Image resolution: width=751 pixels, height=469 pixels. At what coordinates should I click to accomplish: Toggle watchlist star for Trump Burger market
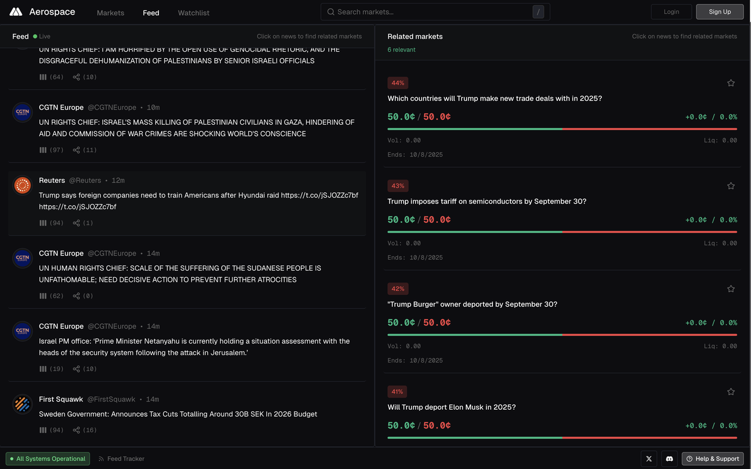[x=730, y=289]
